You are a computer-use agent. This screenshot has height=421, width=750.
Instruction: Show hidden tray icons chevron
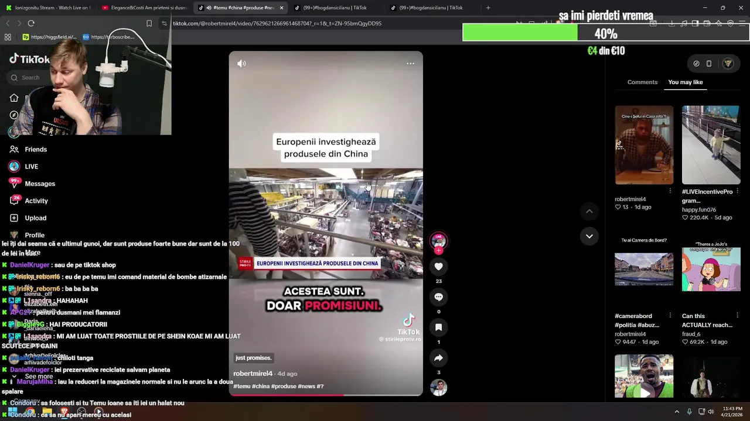pos(677,412)
